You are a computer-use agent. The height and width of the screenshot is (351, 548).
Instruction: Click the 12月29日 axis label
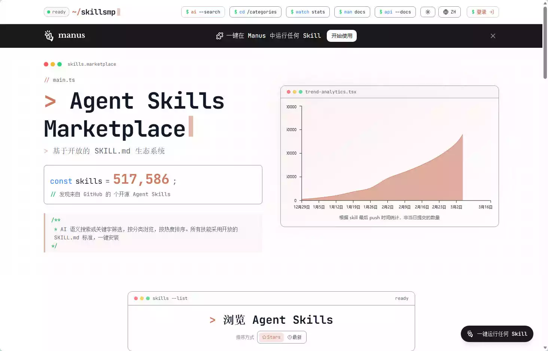tap(302, 207)
